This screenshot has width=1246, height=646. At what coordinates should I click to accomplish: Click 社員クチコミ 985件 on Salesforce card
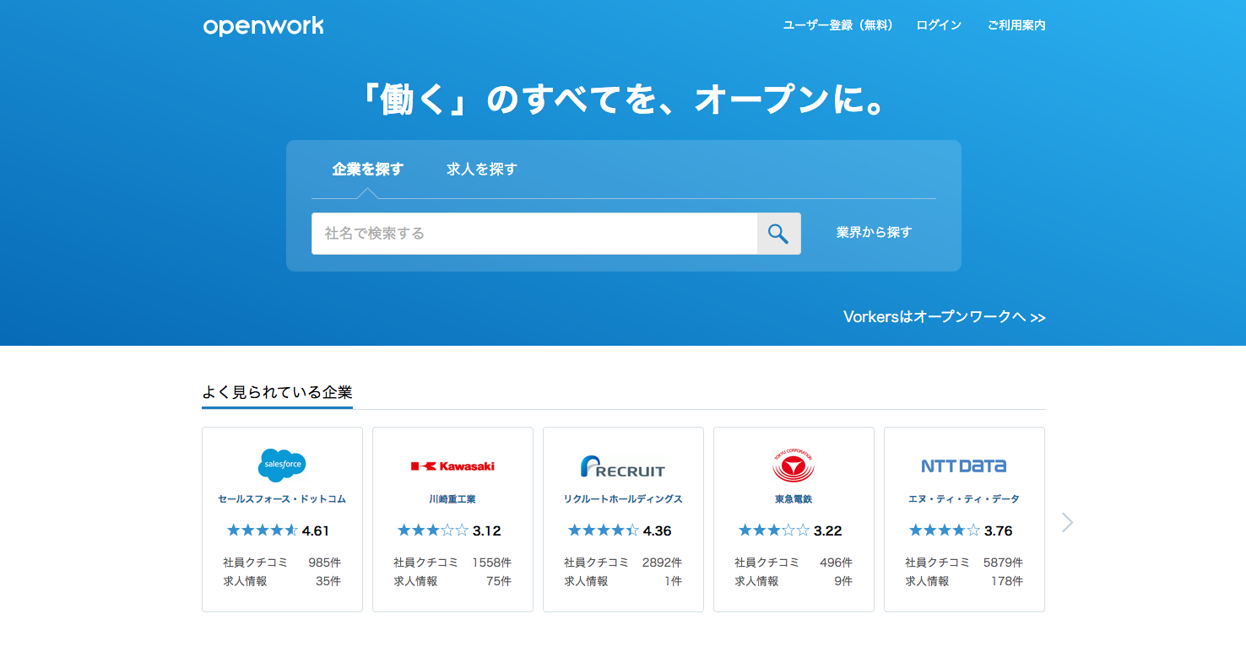[x=282, y=563]
